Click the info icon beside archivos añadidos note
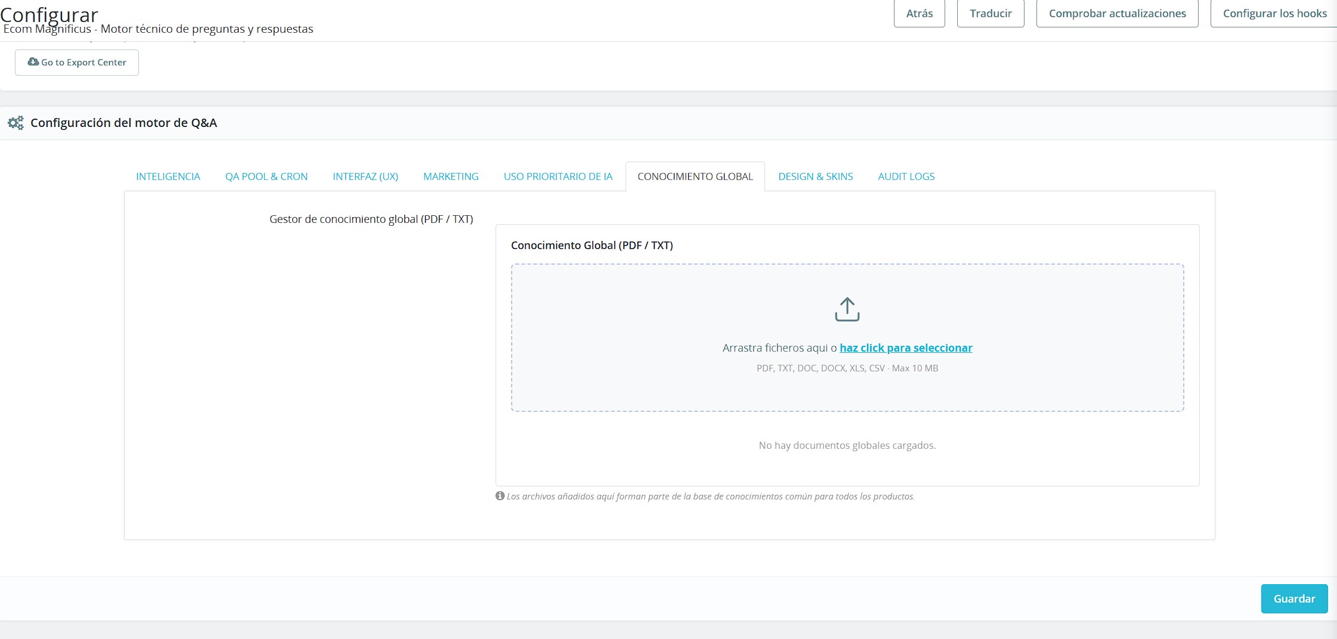The width and height of the screenshot is (1337, 639). [500, 496]
